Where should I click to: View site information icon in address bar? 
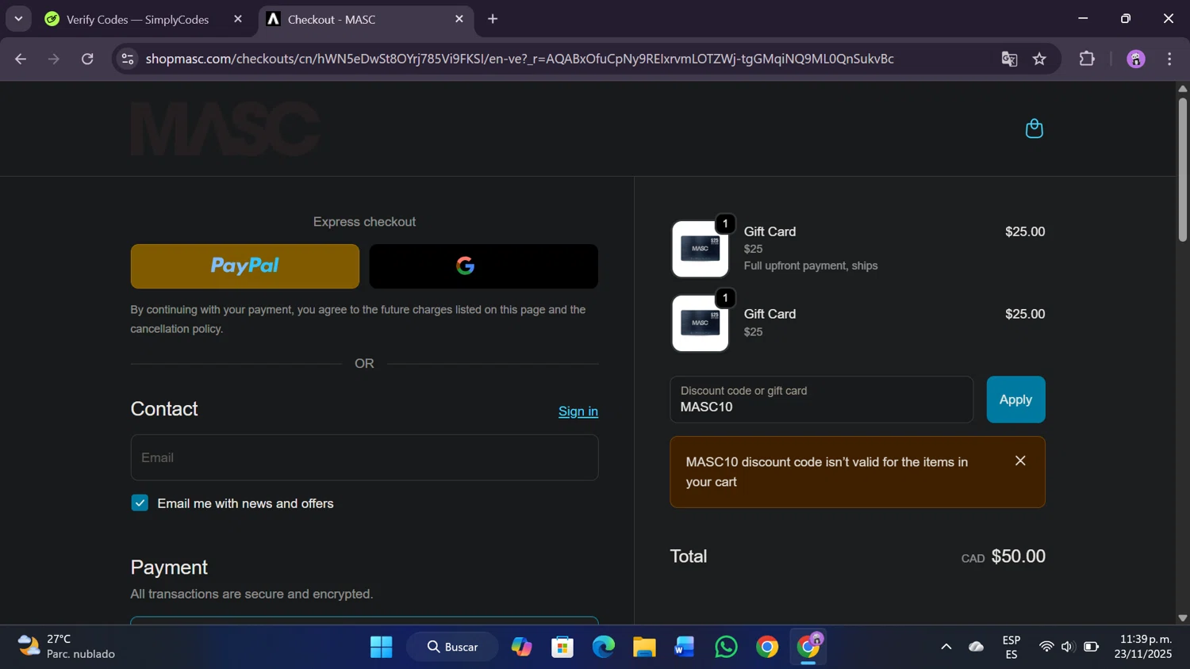(x=128, y=59)
